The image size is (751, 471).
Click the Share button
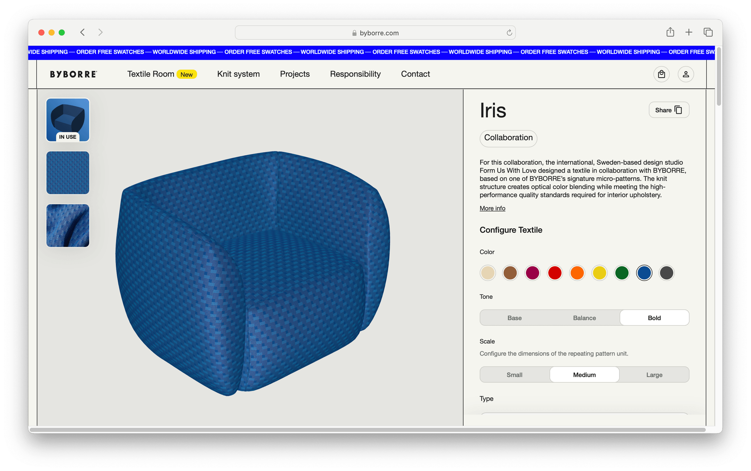(x=669, y=110)
